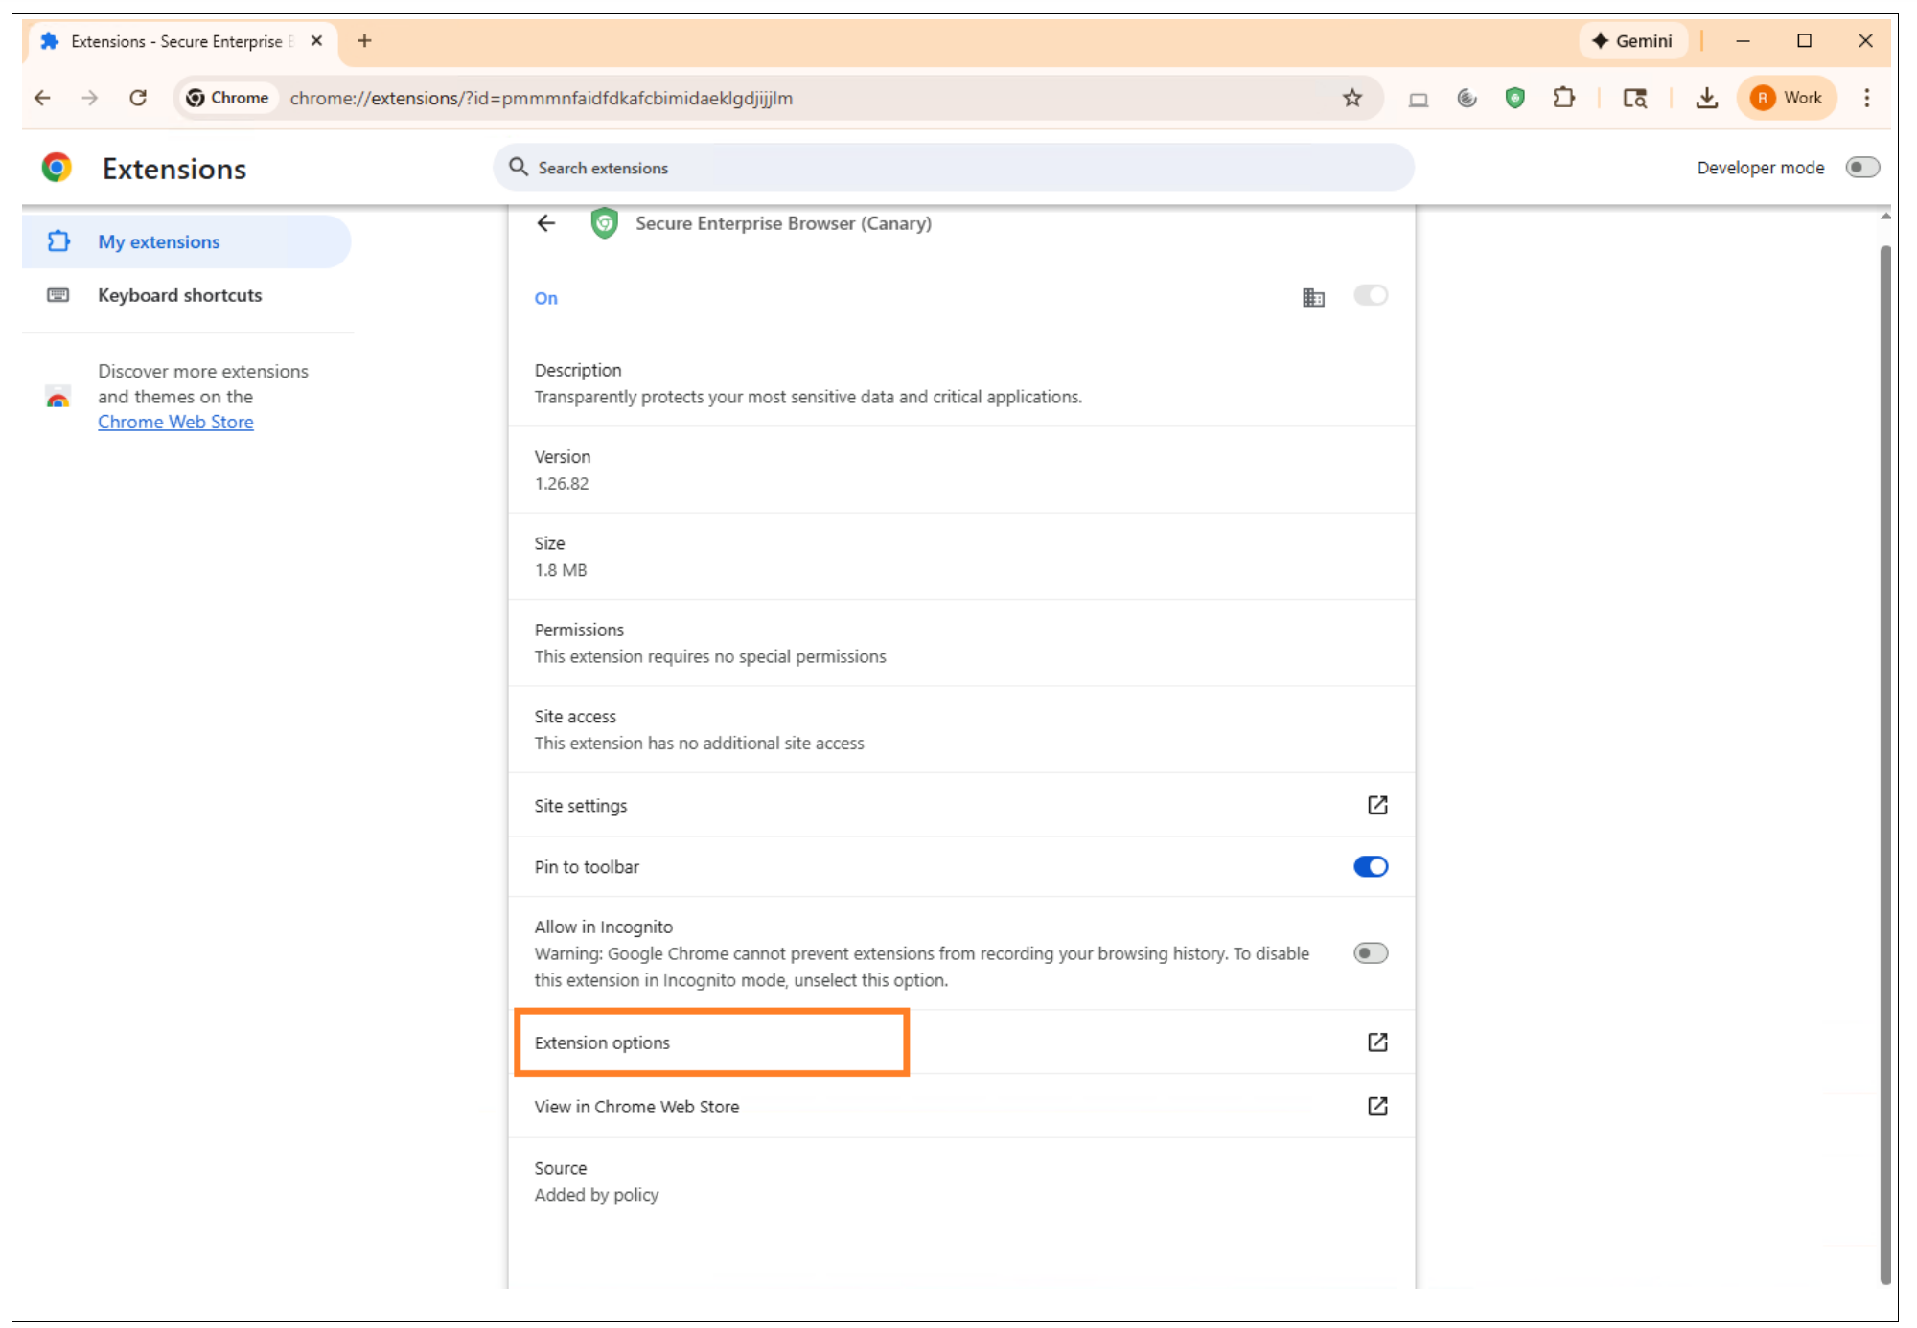
Task: Click the enterprise building icon next to On
Action: click(x=1313, y=296)
